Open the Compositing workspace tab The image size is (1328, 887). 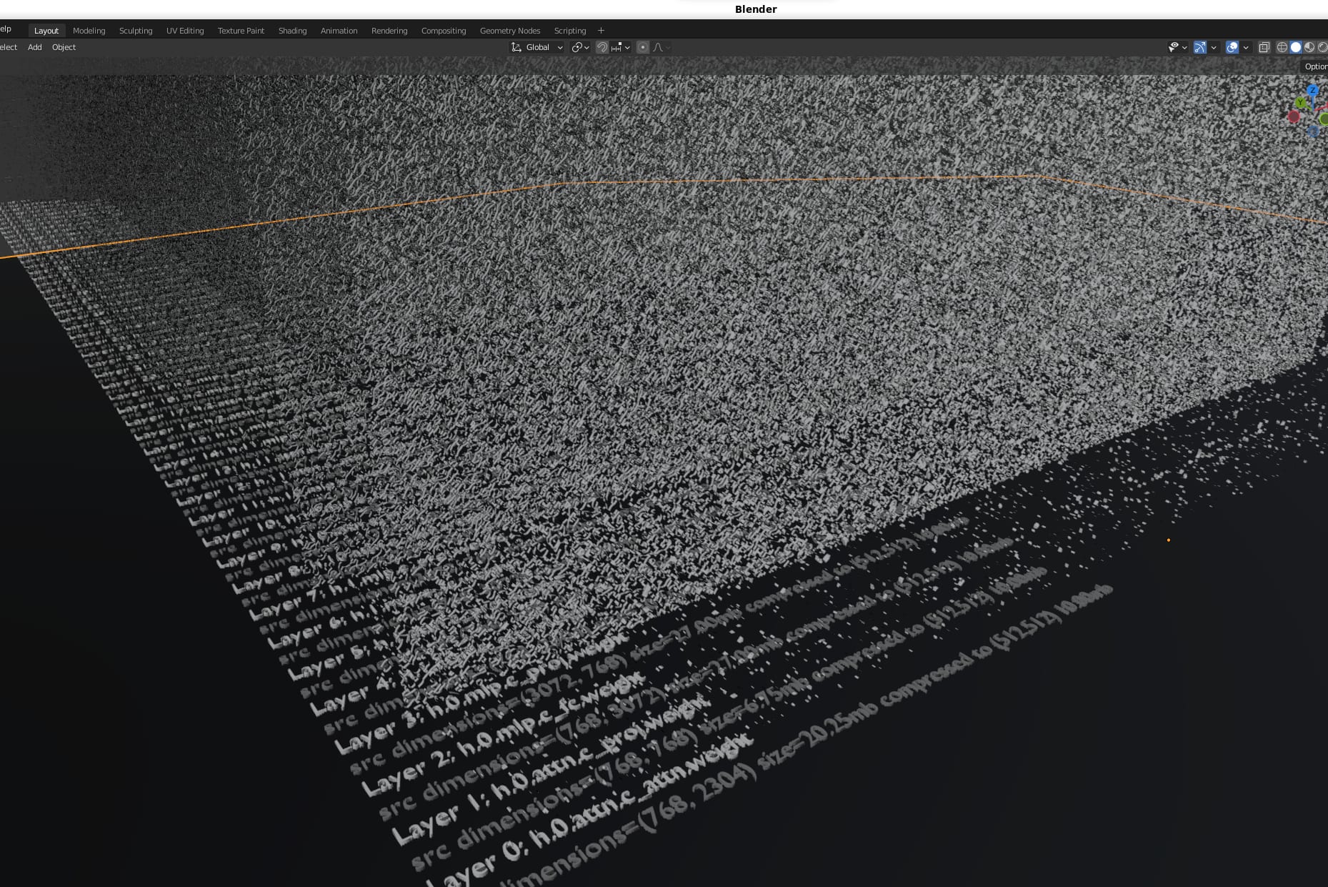tap(444, 31)
